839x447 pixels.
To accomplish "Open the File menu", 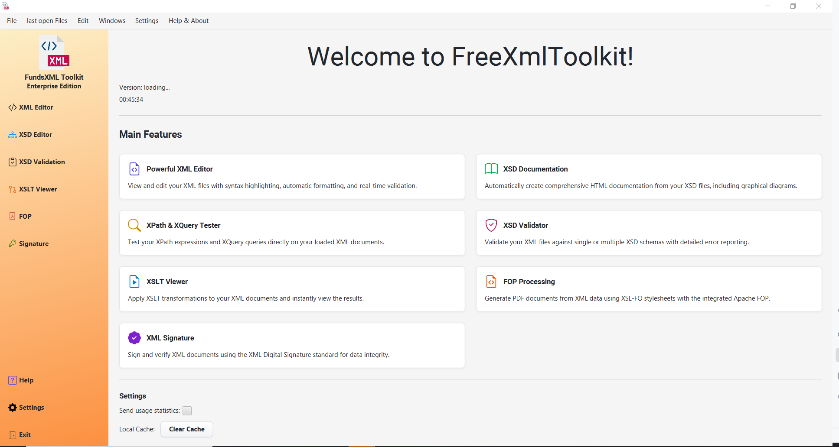I will [12, 21].
